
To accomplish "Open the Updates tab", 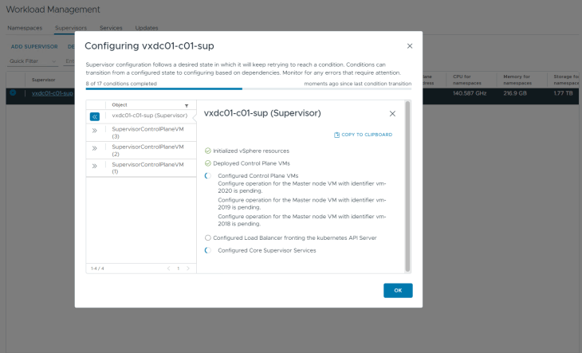I will [x=147, y=28].
